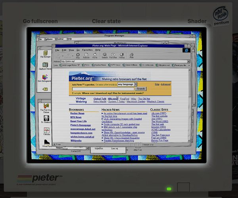Open Options menu in Program Manager
The width and height of the screenshot is (238, 198).
(48, 39)
